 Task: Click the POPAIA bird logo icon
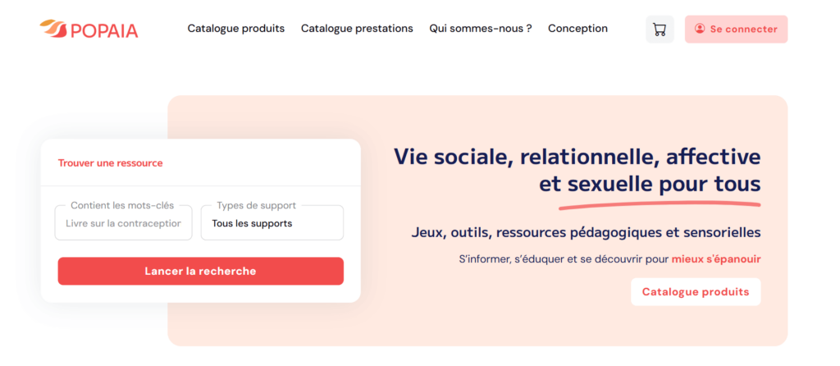pos(53,29)
